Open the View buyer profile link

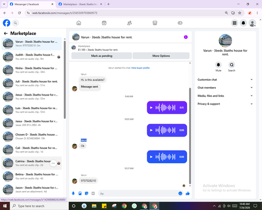tap(140, 68)
